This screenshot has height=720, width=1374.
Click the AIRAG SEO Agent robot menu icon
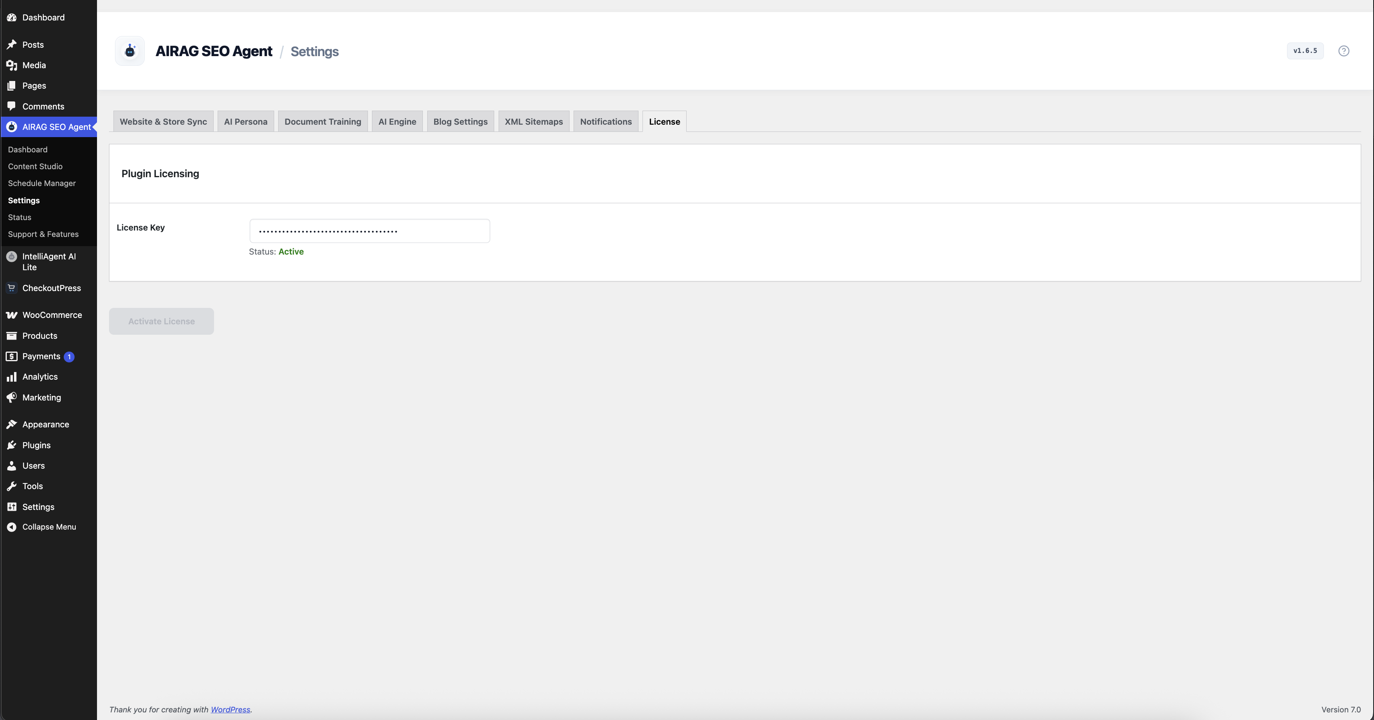(12, 127)
